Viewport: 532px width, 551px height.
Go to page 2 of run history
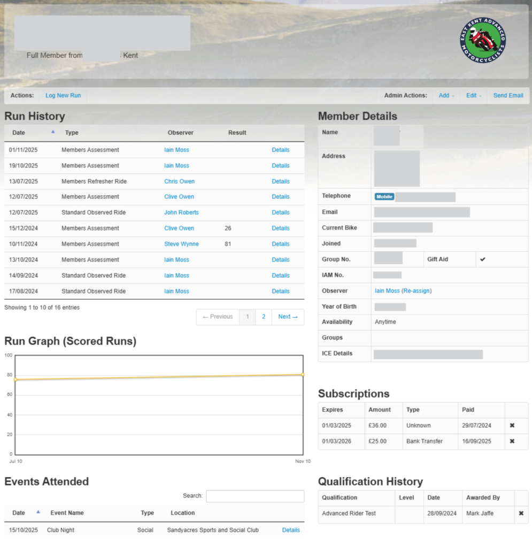263,317
